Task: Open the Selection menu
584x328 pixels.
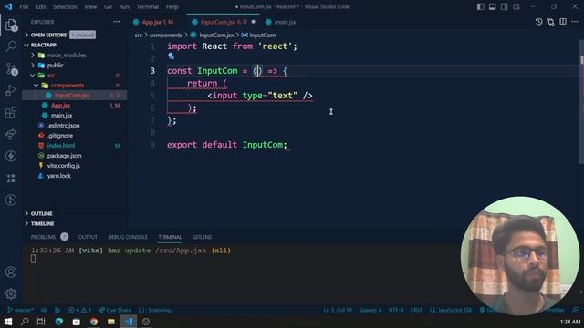Action: point(65,6)
